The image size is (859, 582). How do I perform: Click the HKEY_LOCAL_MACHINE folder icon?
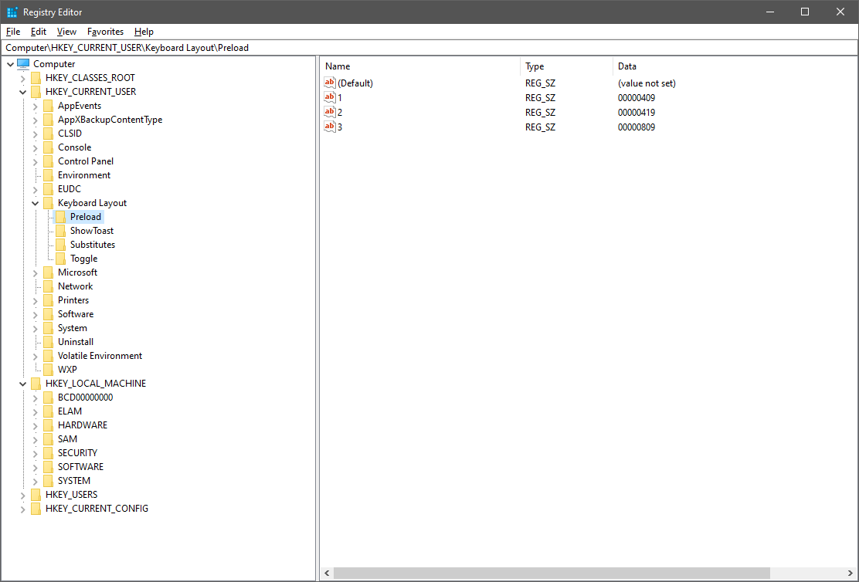pyautogui.click(x=36, y=384)
